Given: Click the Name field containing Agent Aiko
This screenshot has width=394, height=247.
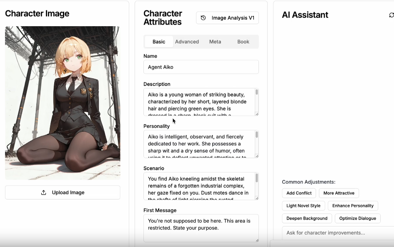Looking at the screenshot, I should pyautogui.click(x=201, y=67).
